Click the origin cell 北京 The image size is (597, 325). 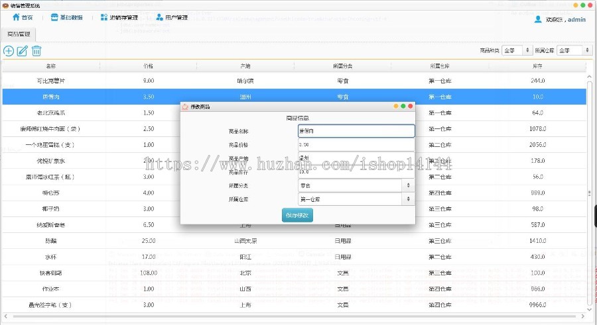[245, 273]
